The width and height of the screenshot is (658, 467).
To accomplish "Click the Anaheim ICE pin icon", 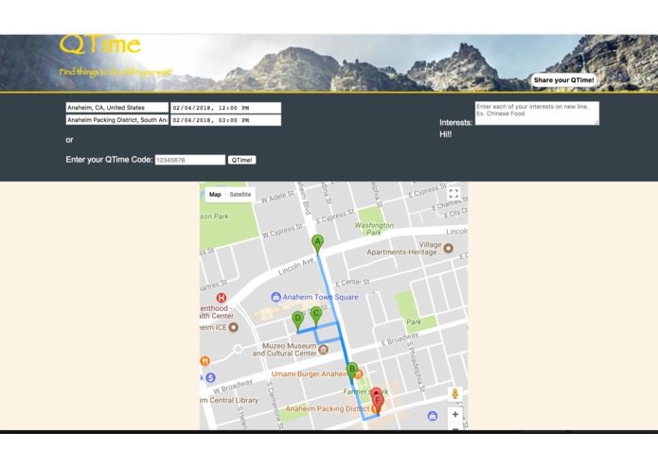I will (233, 327).
